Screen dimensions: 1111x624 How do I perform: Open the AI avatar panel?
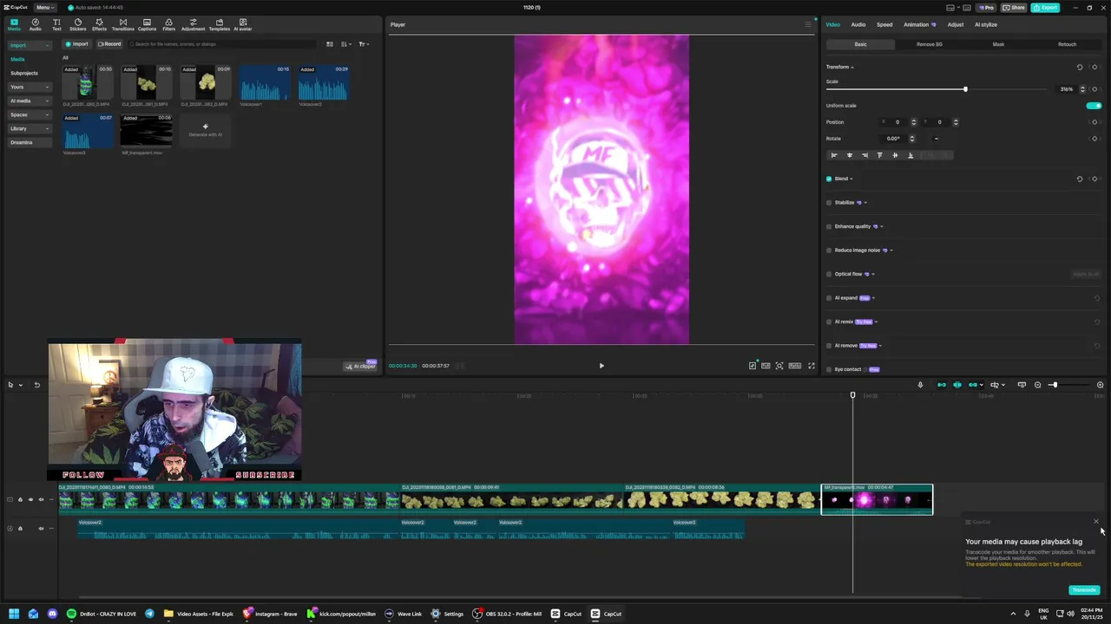pos(242,24)
